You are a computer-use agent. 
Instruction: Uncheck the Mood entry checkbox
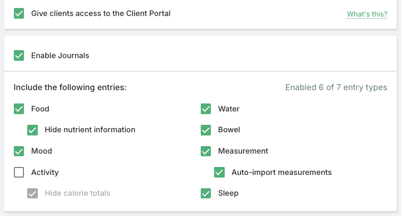click(x=19, y=151)
